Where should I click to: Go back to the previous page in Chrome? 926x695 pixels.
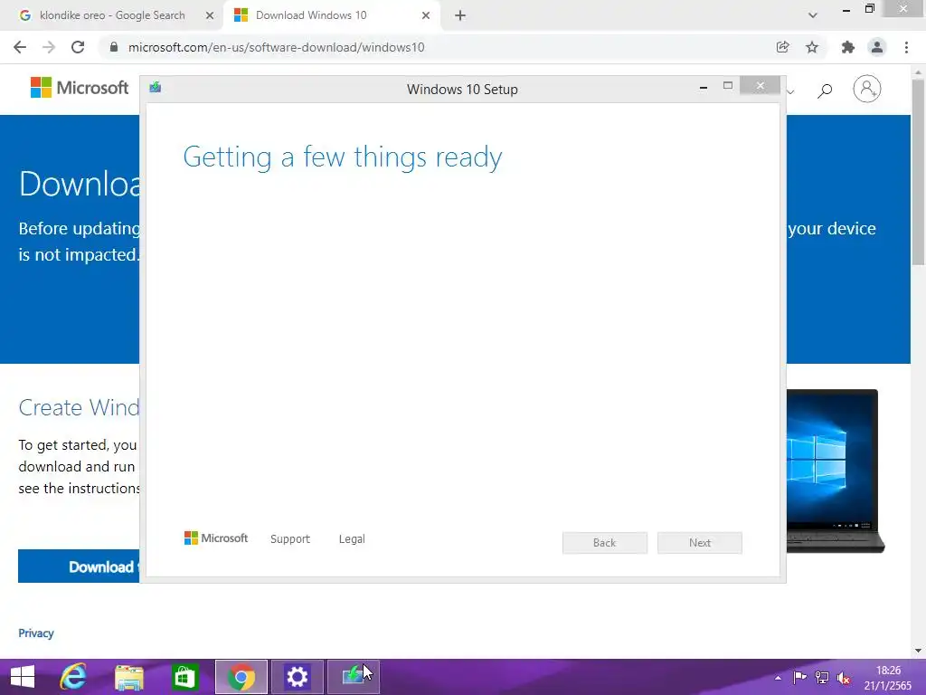20,47
